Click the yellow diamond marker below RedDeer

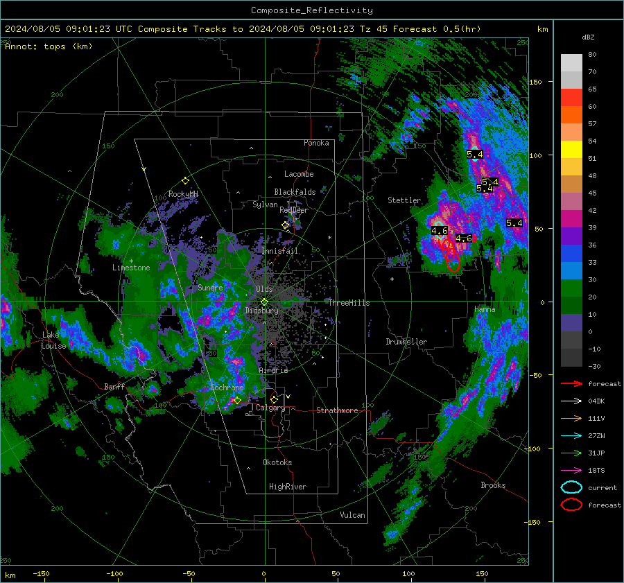(286, 225)
